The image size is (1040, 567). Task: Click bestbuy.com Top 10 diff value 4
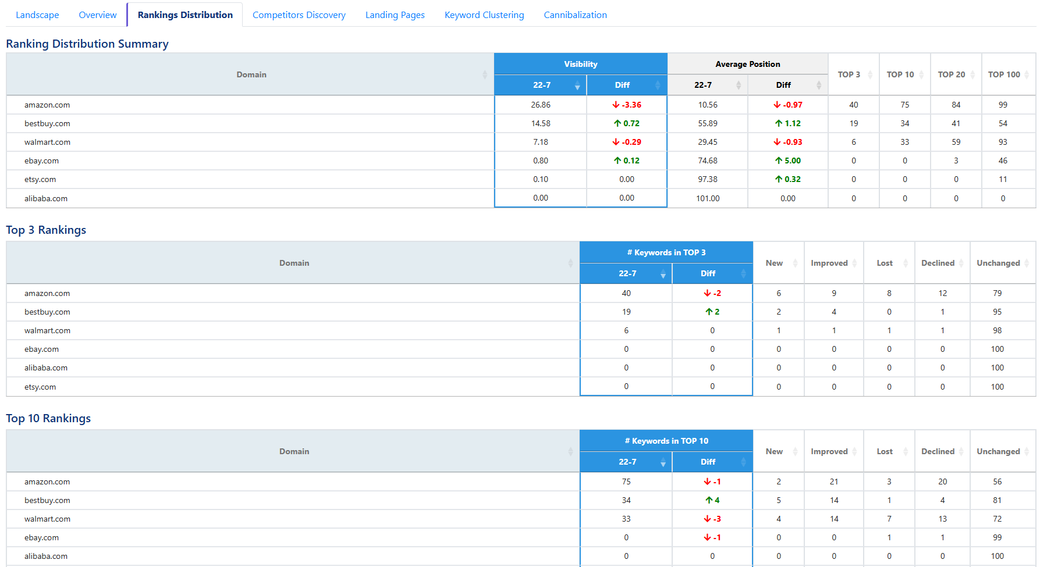[x=712, y=501]
